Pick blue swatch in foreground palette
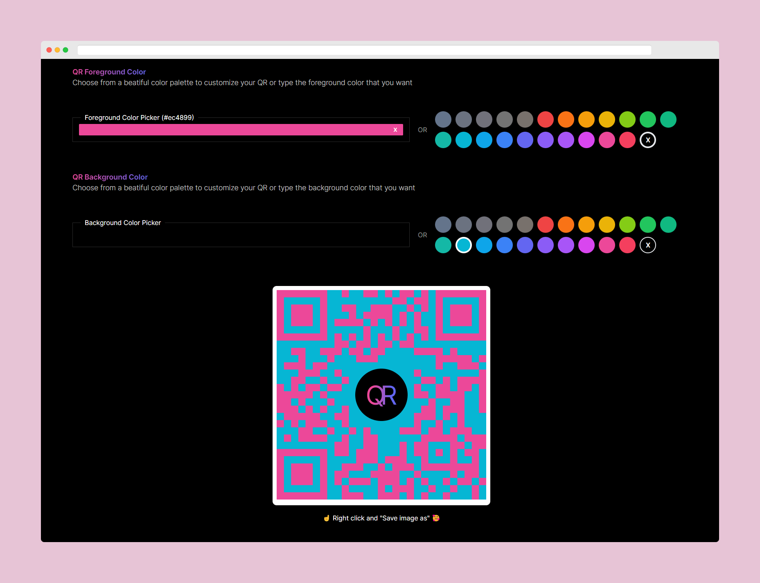The width and height of the screenshot is (760, 583). click(x=505, y=140)
